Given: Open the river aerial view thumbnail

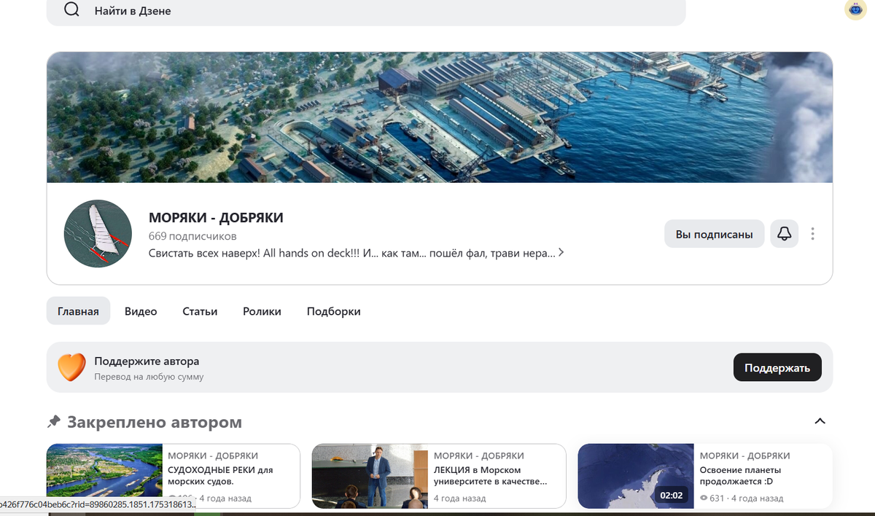Looking at the screenshot, I should point(105,476).
